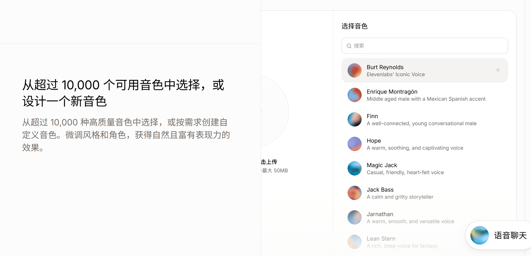Click the Burt Reynolds voice avatar
The image size is (531, 256).
coord(354,70)
